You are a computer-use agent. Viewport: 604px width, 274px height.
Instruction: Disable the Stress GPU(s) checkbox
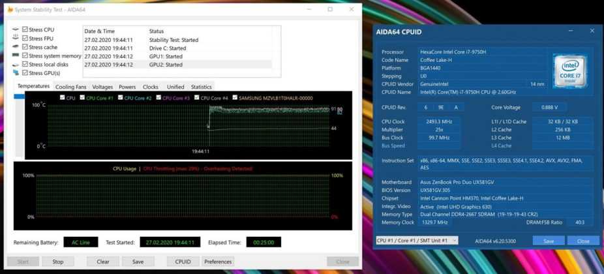(x=25, y=73)
